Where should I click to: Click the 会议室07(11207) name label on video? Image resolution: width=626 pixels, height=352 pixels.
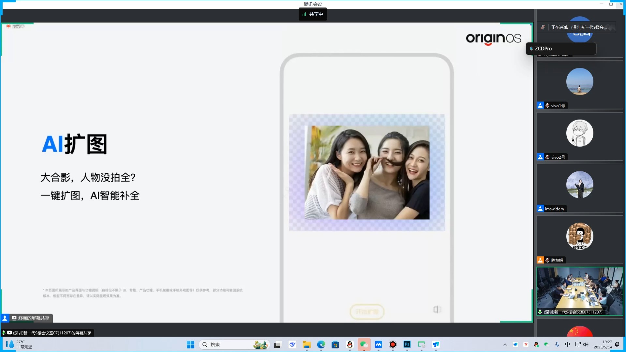(x=573, y=312)
